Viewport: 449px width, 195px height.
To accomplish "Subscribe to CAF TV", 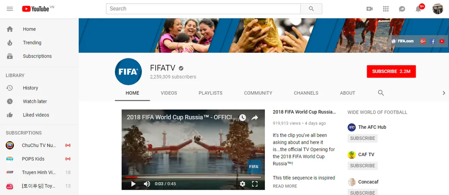I will pos(363,165).
